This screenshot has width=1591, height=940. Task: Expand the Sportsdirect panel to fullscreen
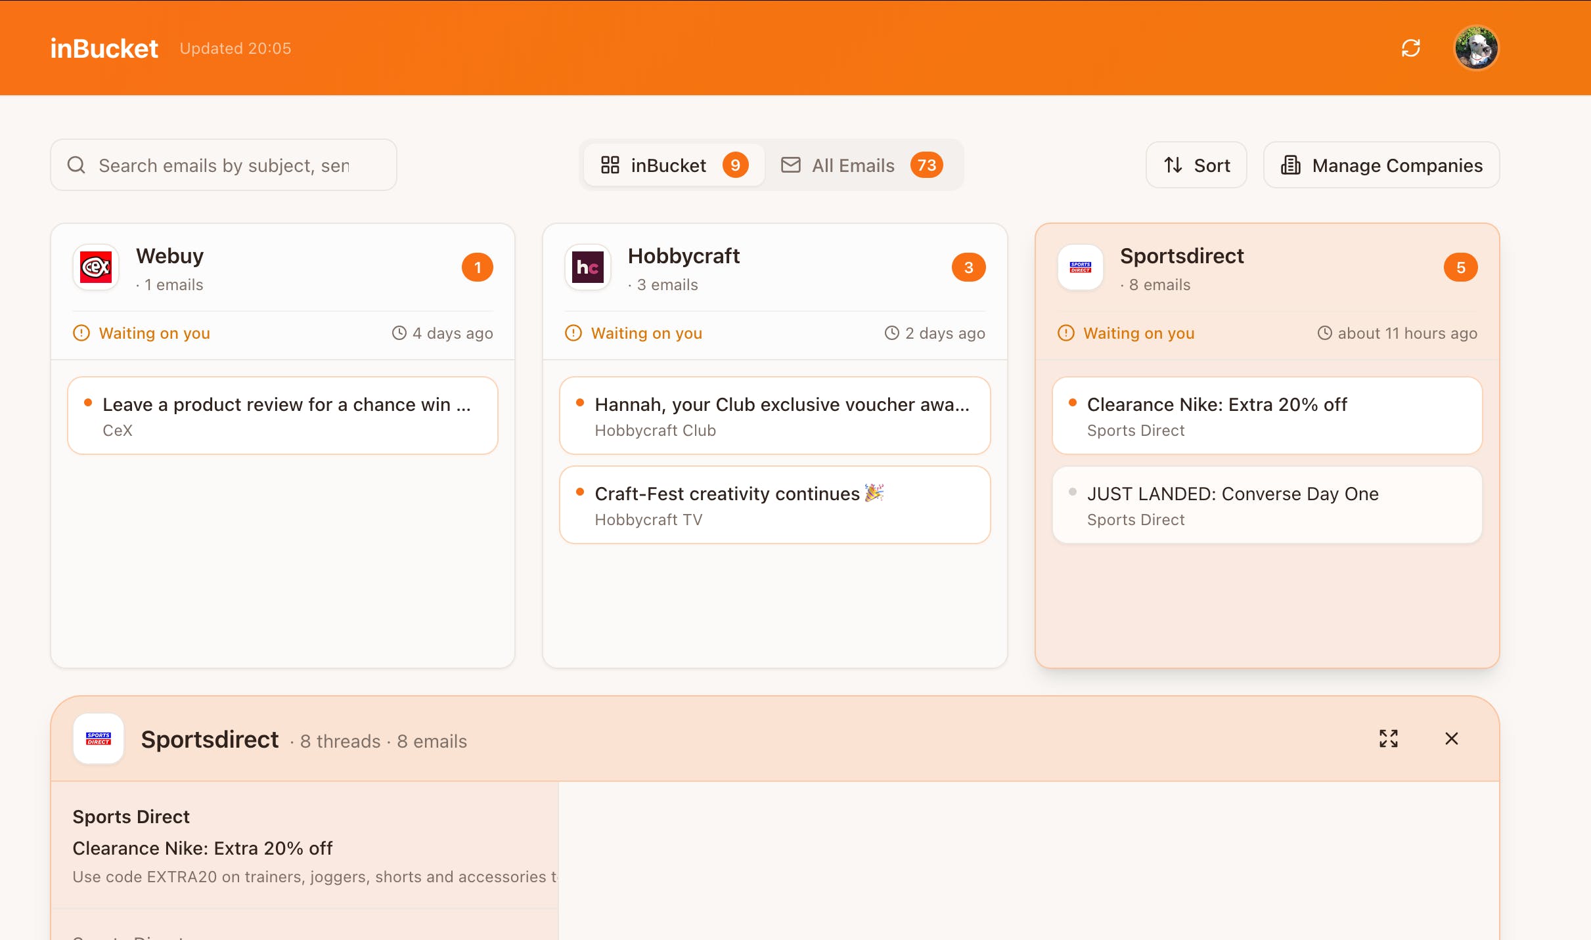click(x=1388, y=738)
